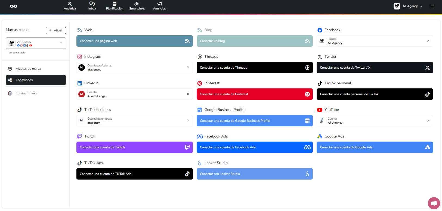Image resolution: width=442 pixels, height=211 pixels.
Task: Click the Facebook Ads Meta heading icon
Action: pyautogui.click(x=200, y=136)
